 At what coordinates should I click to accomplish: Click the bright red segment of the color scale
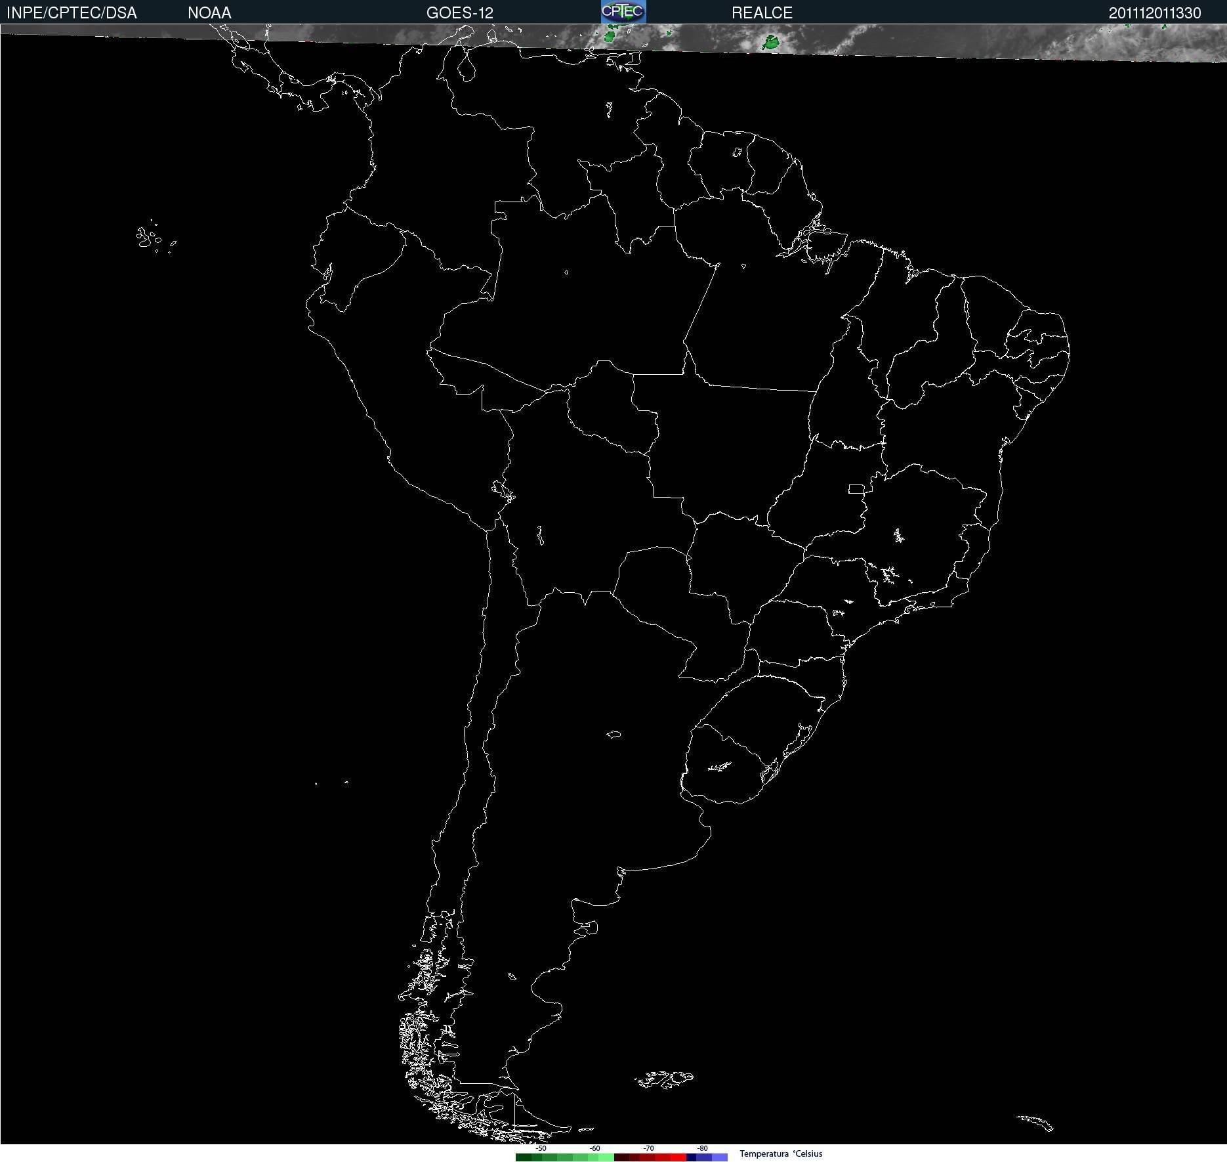[x=678, y=1157]
